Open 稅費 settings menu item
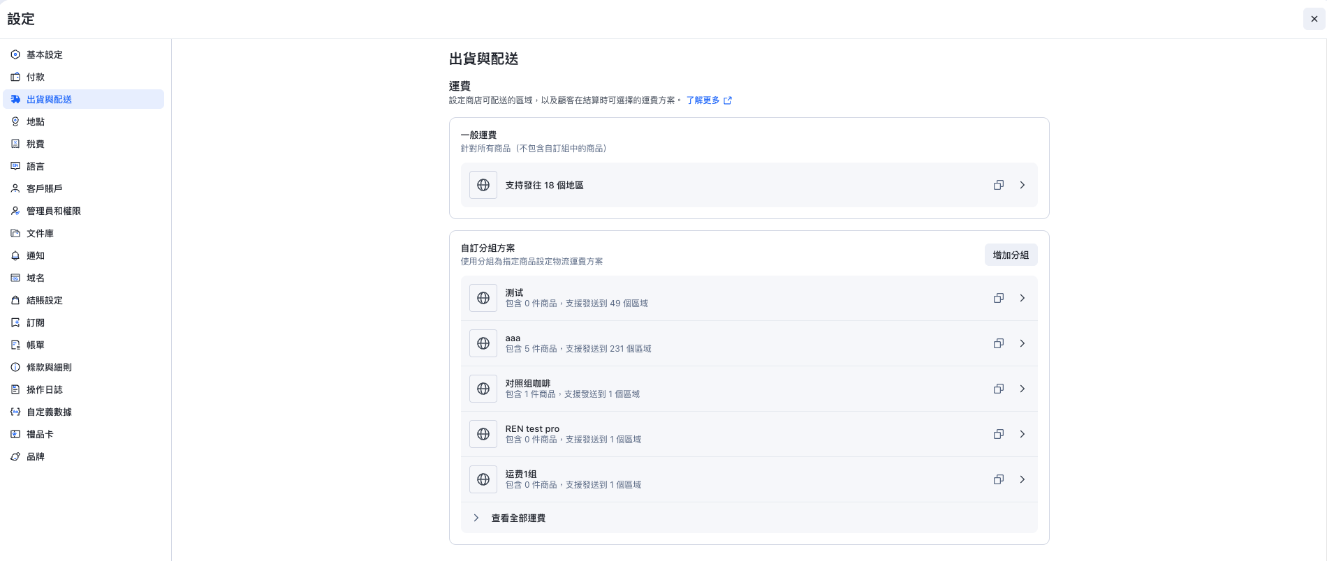 [84, 144]
